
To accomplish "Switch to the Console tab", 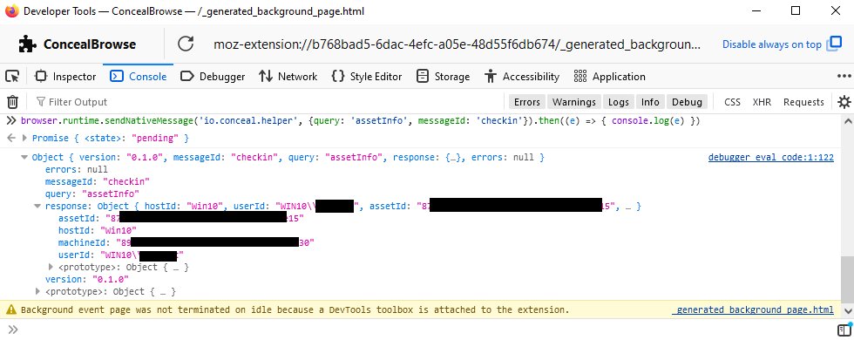I will pyautogui.click(x=139, y=77).
